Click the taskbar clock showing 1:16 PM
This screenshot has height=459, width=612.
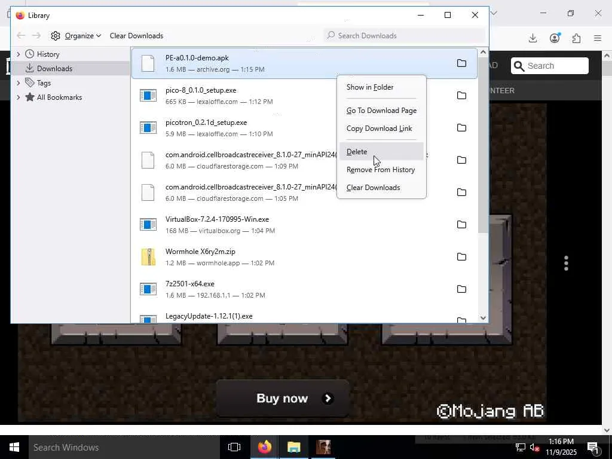click(561, 447)
